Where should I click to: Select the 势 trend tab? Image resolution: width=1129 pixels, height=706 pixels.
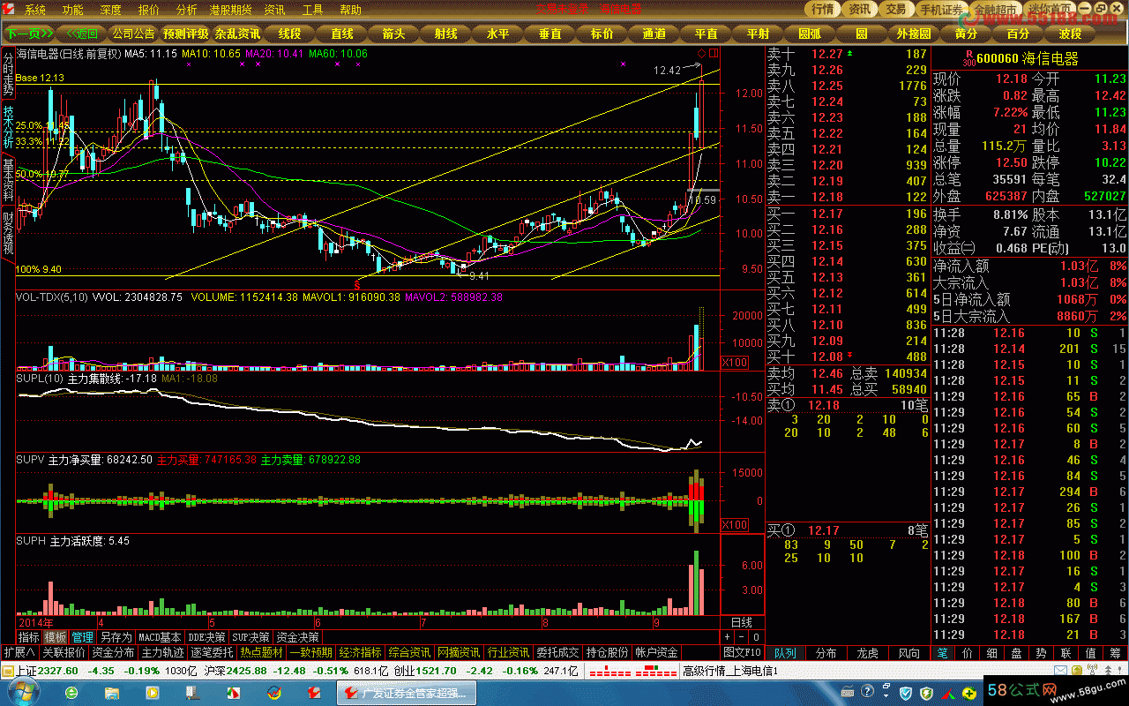tap(1042, 653)
